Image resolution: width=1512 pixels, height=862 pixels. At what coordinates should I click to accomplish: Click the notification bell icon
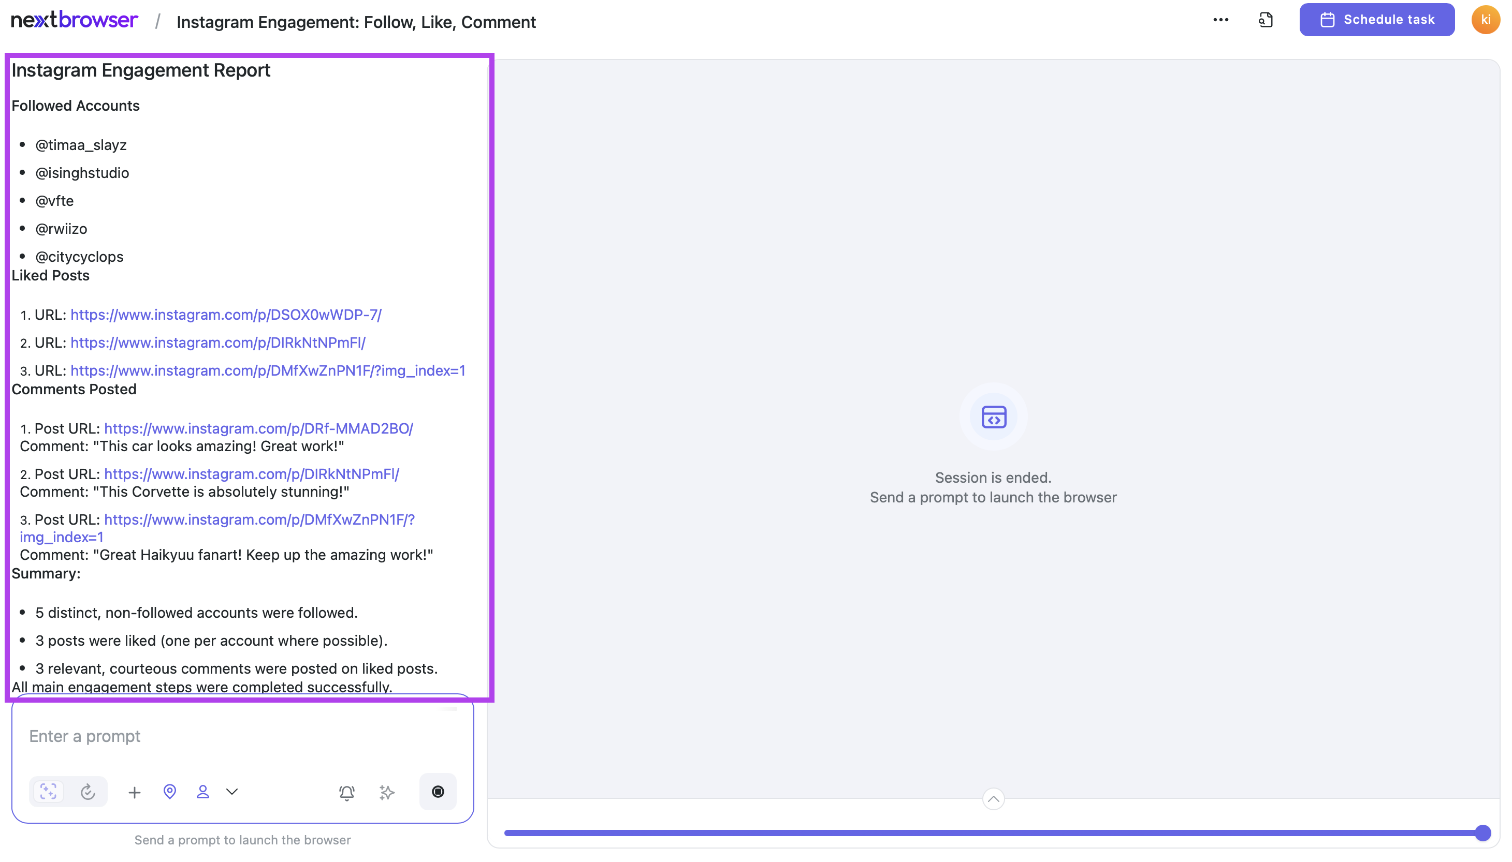point(346,792)
